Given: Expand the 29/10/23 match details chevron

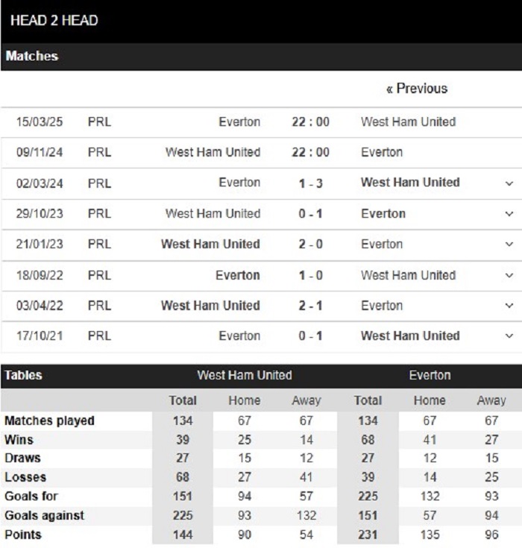Looking at the screenshot, I should tap(509, 214).
